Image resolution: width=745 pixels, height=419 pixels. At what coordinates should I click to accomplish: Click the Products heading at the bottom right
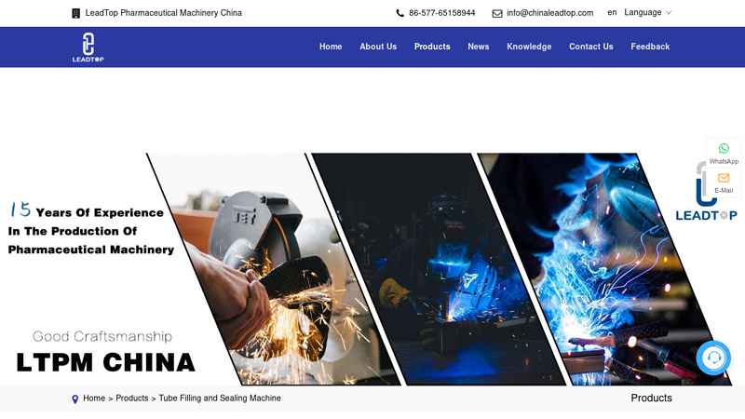[651, 399]
